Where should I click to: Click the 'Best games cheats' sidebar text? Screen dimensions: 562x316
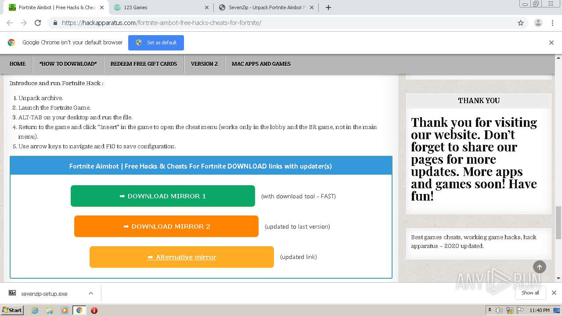click(474, 241)
